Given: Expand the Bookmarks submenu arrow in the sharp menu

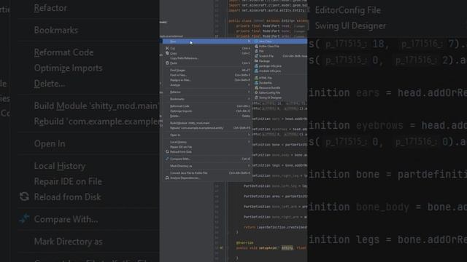Looking at the screenshot, I should pos(249,99).
